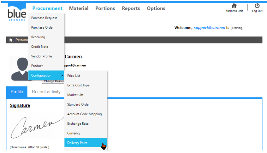Select Delivery Point in Configuration submenu
The width and height of the screenshot is (267, 153).
tap(77, 143)
